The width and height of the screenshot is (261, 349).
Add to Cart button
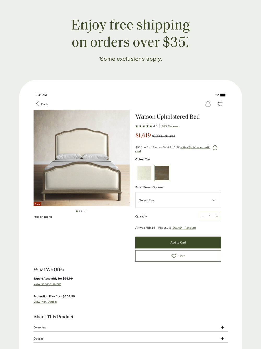[x=178, y=243]
